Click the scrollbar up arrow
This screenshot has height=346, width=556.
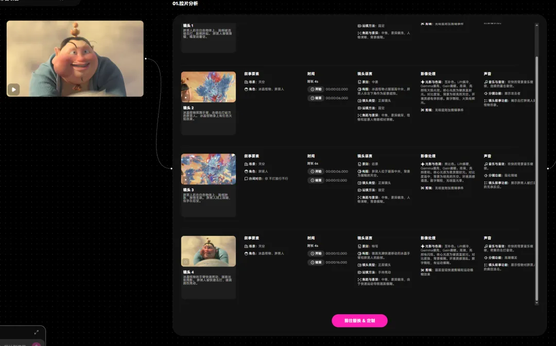click(x=536, y=26)
